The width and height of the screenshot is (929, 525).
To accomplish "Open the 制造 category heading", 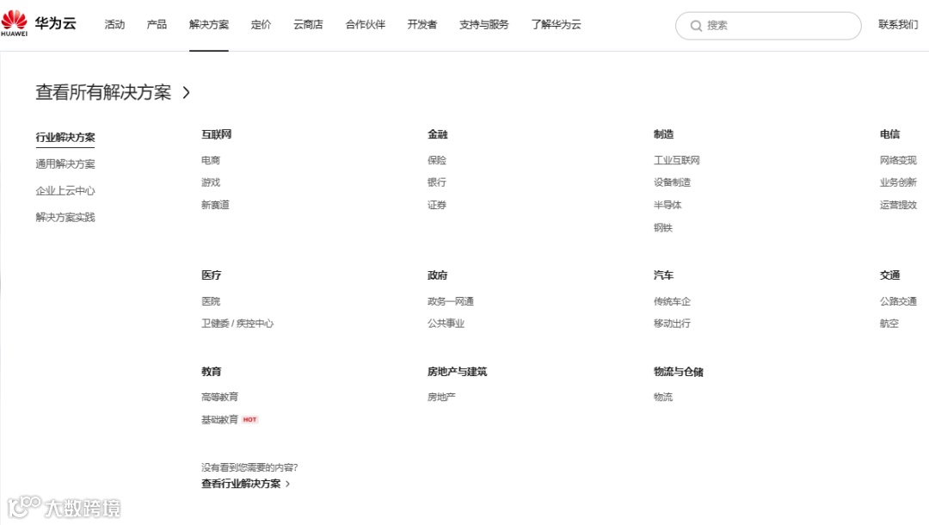I will pos(663,134).
